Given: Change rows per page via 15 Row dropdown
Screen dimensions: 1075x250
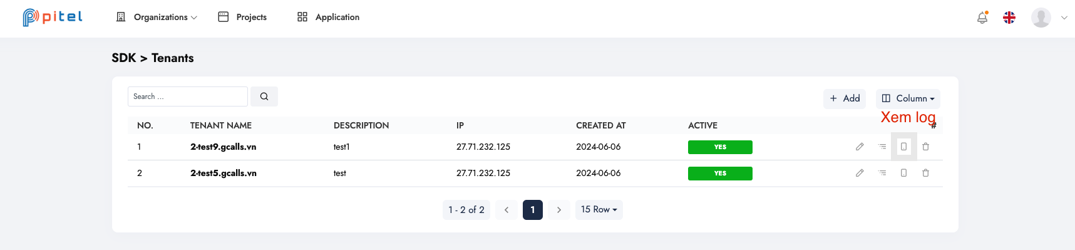Looking at the screenshot, I should coord(599,209).
